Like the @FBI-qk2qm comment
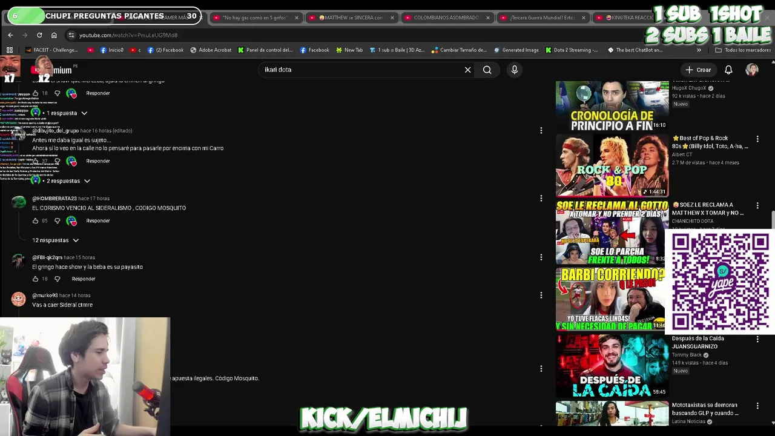Image resolution: width=775 pixels, height=436 pixels. pos(35,279)
